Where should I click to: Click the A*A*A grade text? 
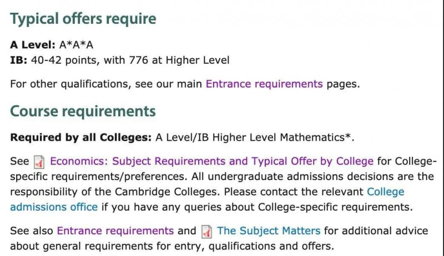pos(76,45)
